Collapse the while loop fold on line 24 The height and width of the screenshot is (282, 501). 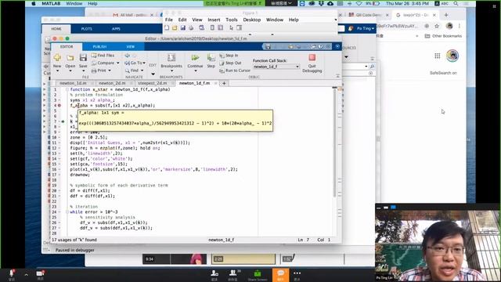pos(67,212)
